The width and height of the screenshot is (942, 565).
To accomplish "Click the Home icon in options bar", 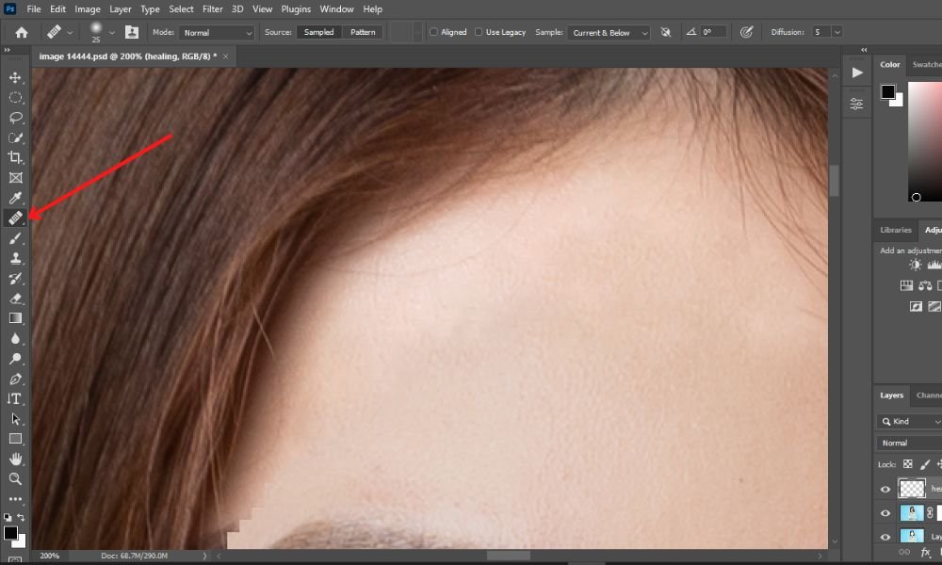I will (x=22, y=32).
